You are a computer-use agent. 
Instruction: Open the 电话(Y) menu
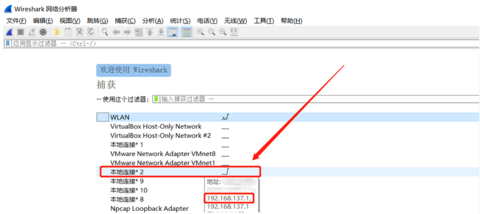tap(207, 21)
